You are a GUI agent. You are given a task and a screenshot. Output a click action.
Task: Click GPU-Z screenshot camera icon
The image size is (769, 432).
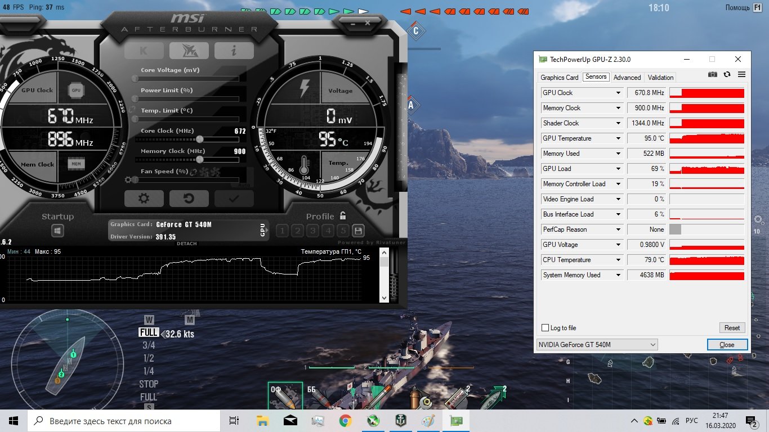click(713, 74)
